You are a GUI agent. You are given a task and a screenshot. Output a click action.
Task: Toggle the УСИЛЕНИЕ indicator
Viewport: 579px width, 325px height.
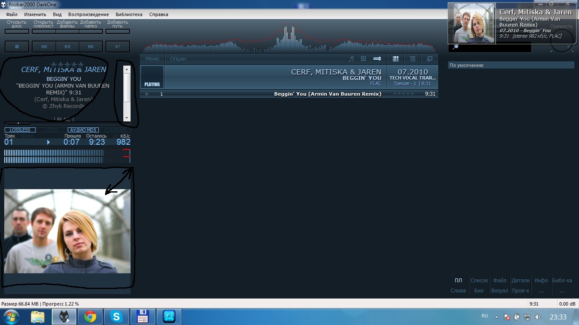tap(115, 130)
